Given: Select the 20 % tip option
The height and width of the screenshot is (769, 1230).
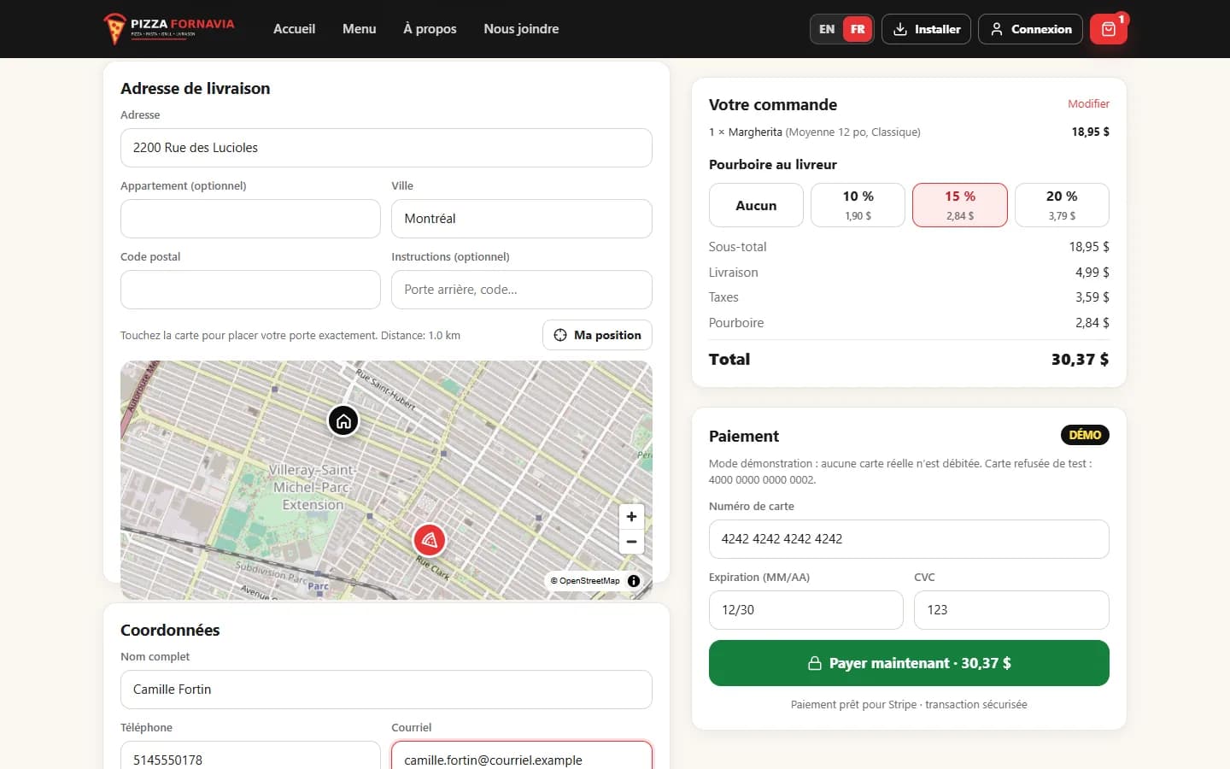Looking at the screenshot, I should pos(1062,205).
